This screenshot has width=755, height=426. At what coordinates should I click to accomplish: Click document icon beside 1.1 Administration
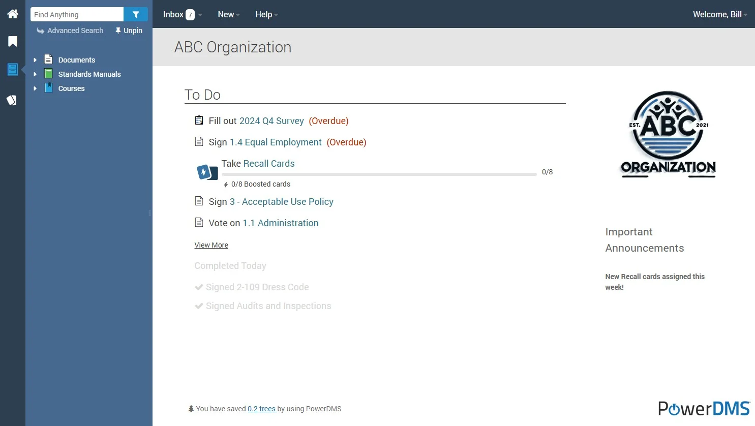(x=199, y=222)
